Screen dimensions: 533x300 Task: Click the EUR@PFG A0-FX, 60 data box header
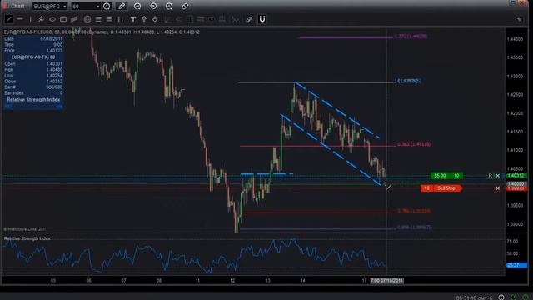33,57
